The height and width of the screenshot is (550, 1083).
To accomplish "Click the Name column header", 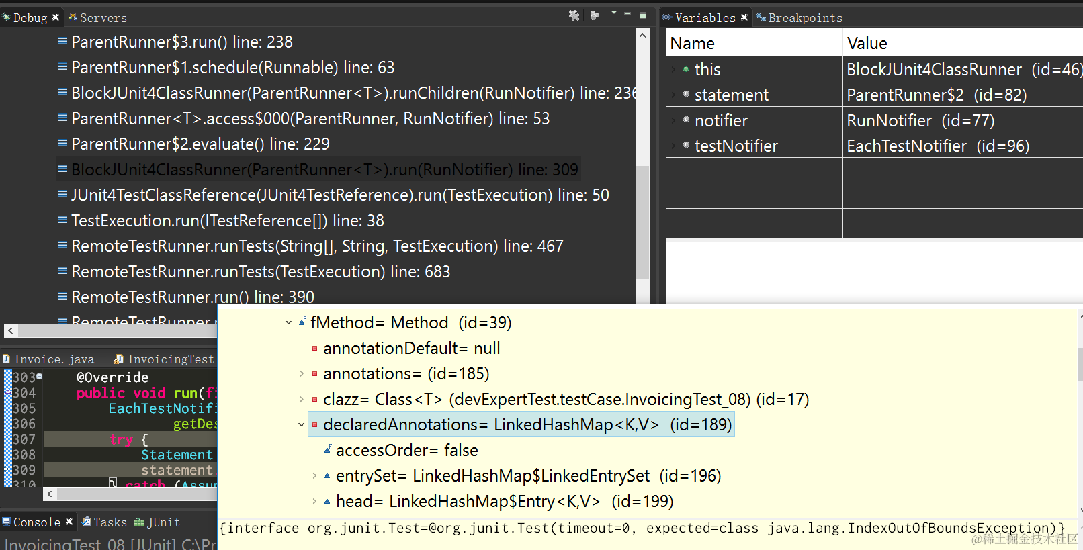I will (x=754, y=44).
